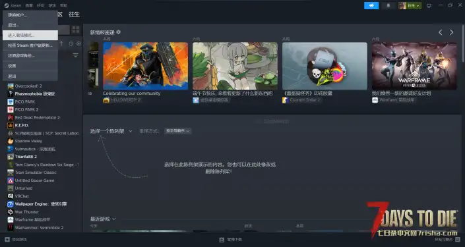Open 设置 (Settings) from Steam menu
465x247 pixels.
tap(30, 66)
